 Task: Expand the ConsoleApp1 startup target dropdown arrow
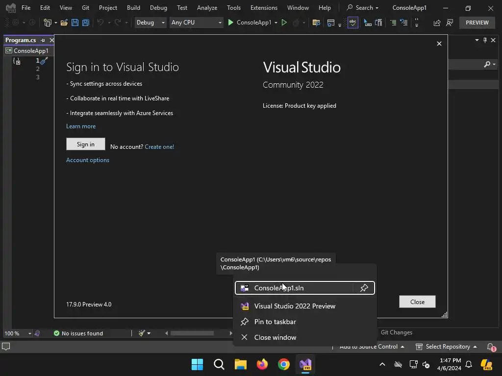(x=276, y=23)
